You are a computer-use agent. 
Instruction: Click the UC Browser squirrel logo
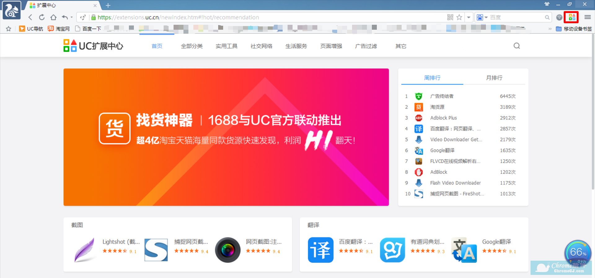point(11,10)
